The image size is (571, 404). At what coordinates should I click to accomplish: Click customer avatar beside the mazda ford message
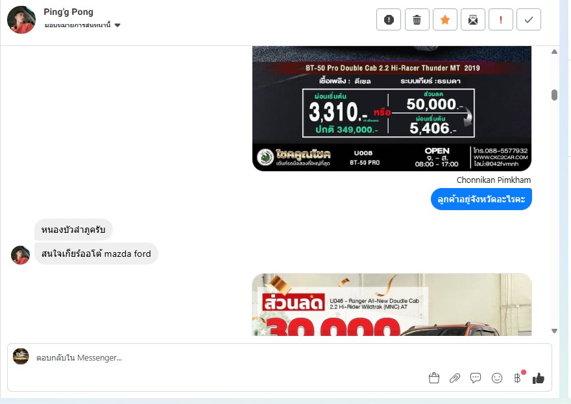click(x=20, y=255)
